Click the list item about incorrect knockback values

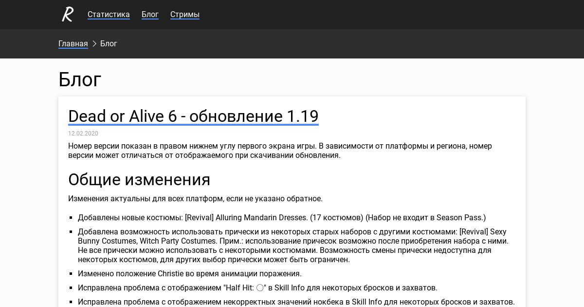click(296, 302)
